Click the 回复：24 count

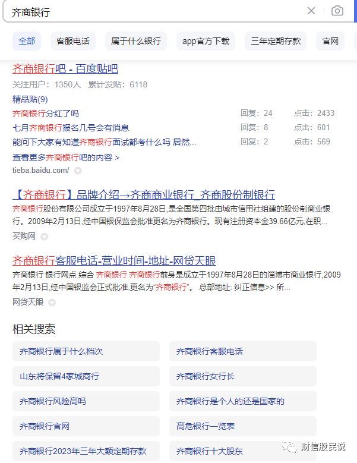click(x=257, y=113)
